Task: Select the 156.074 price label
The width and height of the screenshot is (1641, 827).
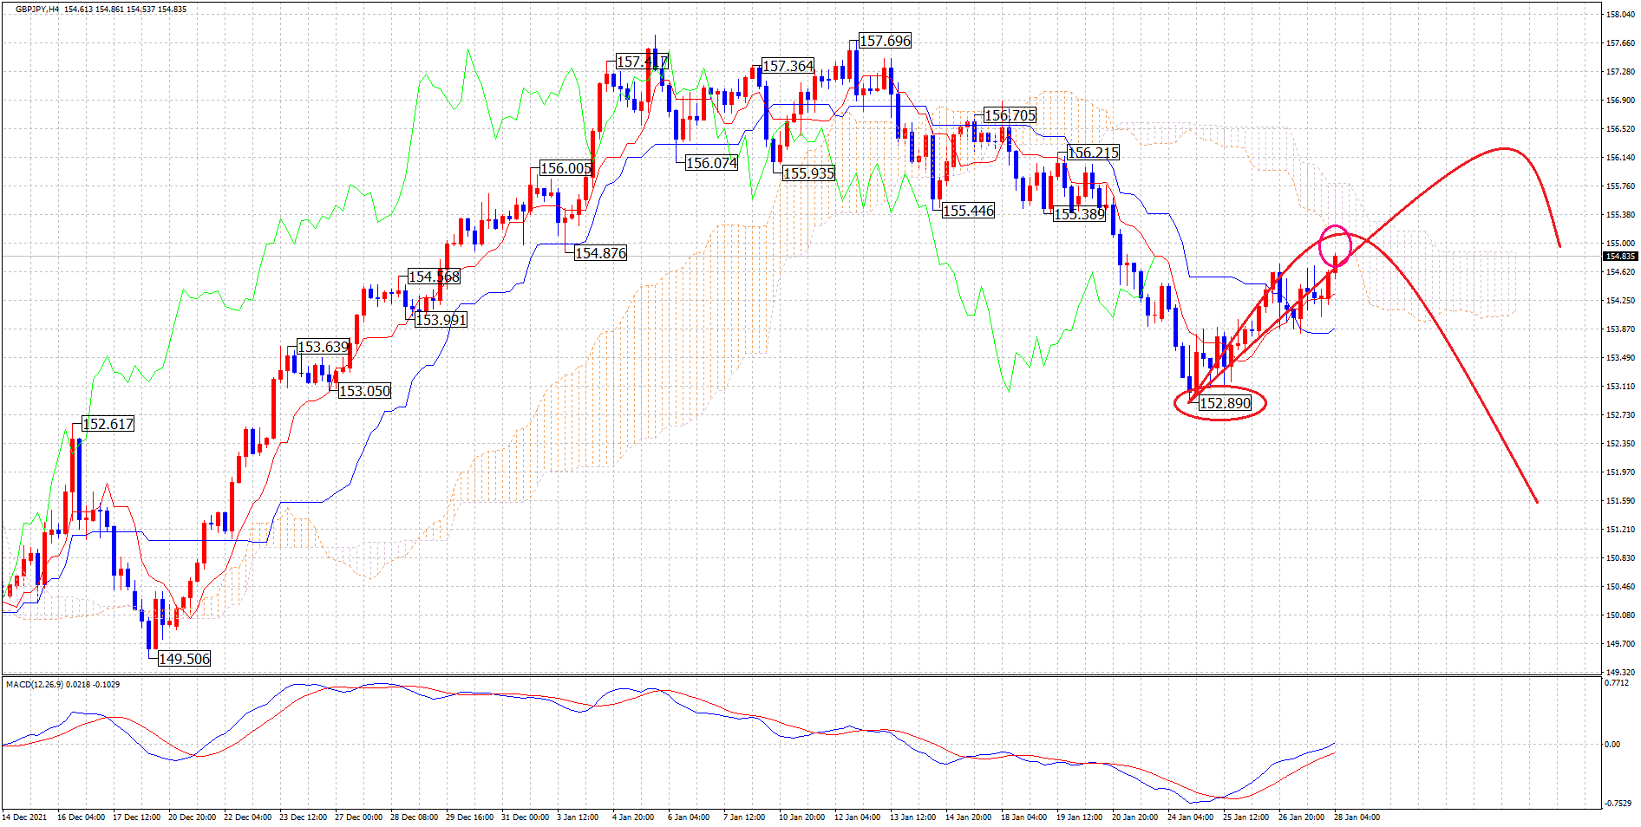Action: point(711,163)
